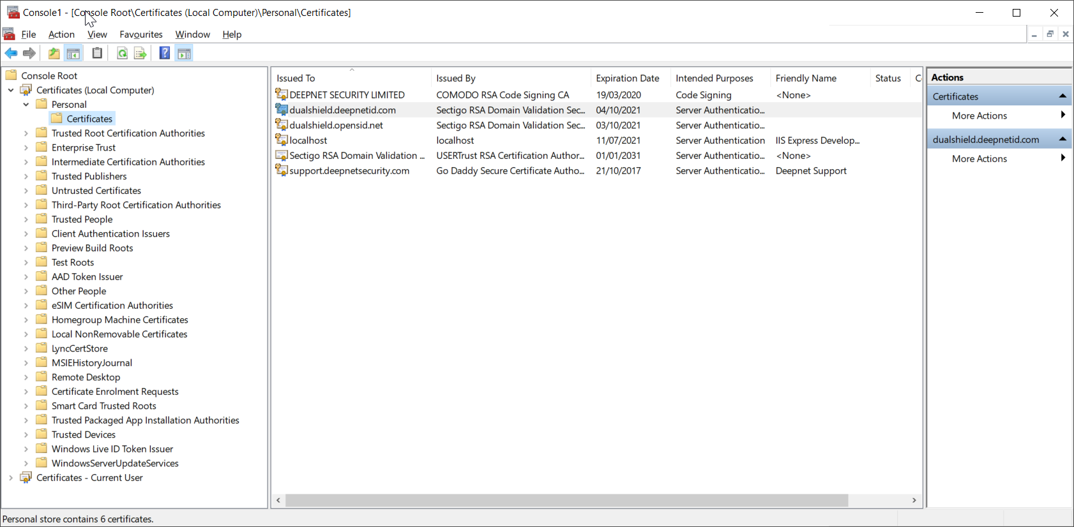
Task: Open More Actions under Certificates
Action: 979,115
